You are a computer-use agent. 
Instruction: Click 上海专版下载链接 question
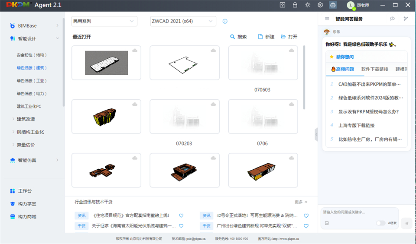[x=356, y=126]
